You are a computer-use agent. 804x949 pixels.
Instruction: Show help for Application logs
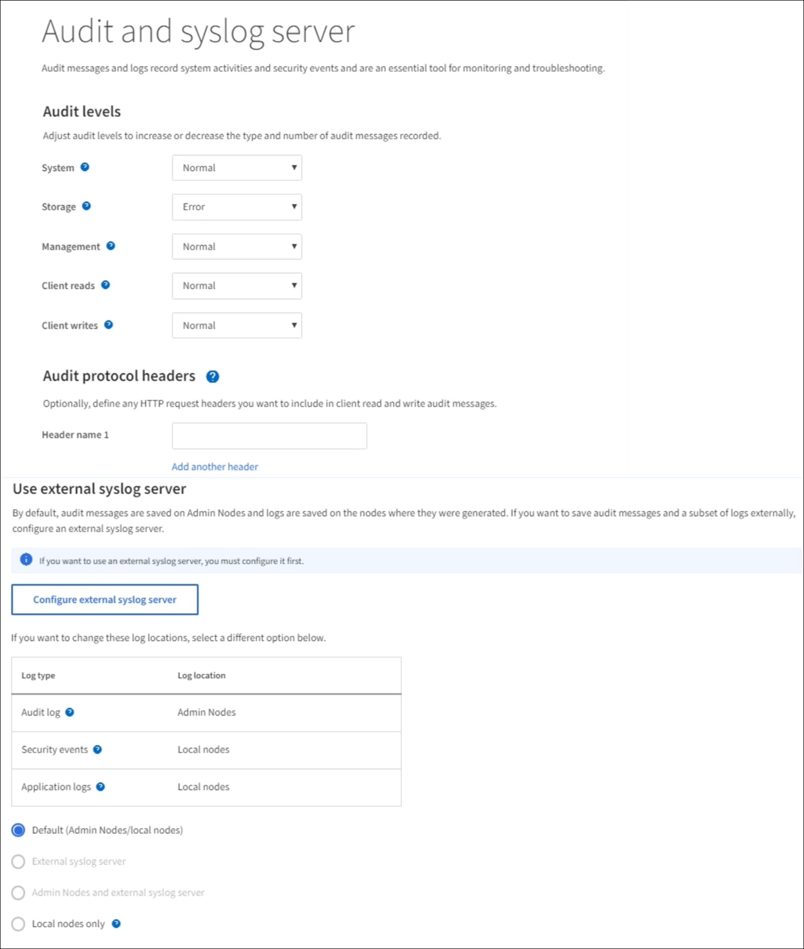(100, 786)
